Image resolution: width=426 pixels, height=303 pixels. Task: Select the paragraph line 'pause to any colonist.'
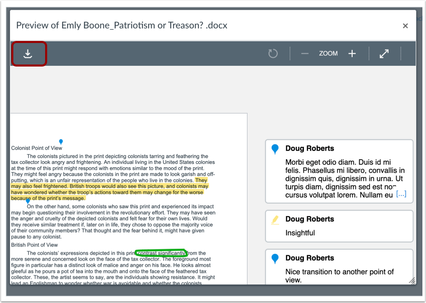pos(36,237)
